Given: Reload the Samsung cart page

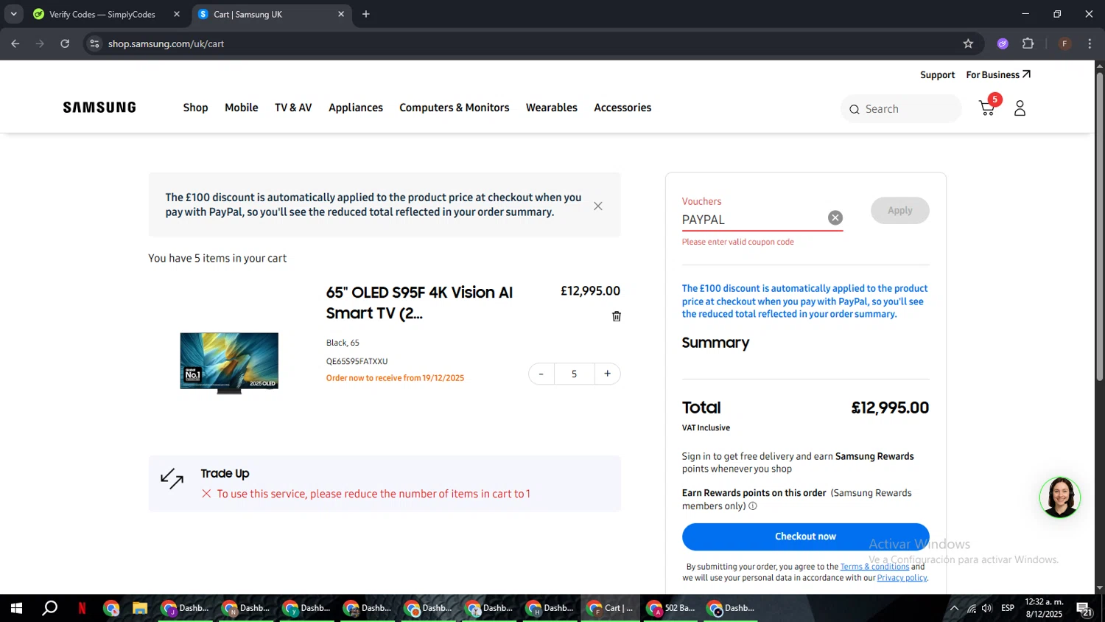Looking at the screenshot, I should (65, 43).
